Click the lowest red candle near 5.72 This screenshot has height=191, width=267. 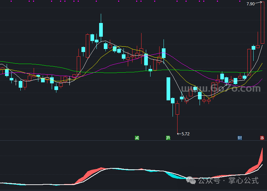(x=177, y=109)
